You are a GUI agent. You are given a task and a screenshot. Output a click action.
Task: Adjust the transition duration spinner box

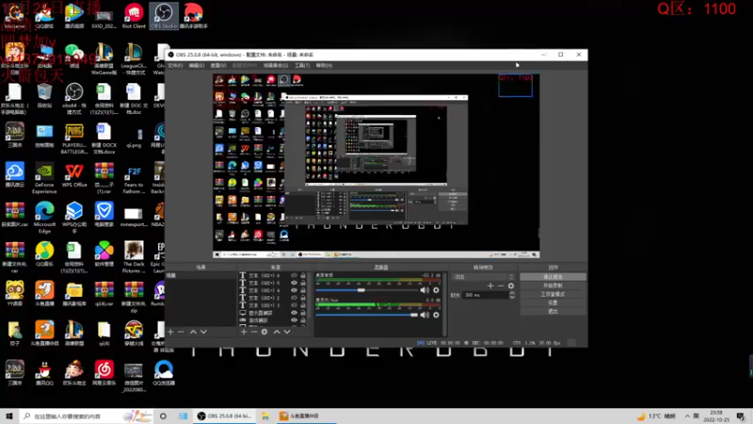[485, 295]
